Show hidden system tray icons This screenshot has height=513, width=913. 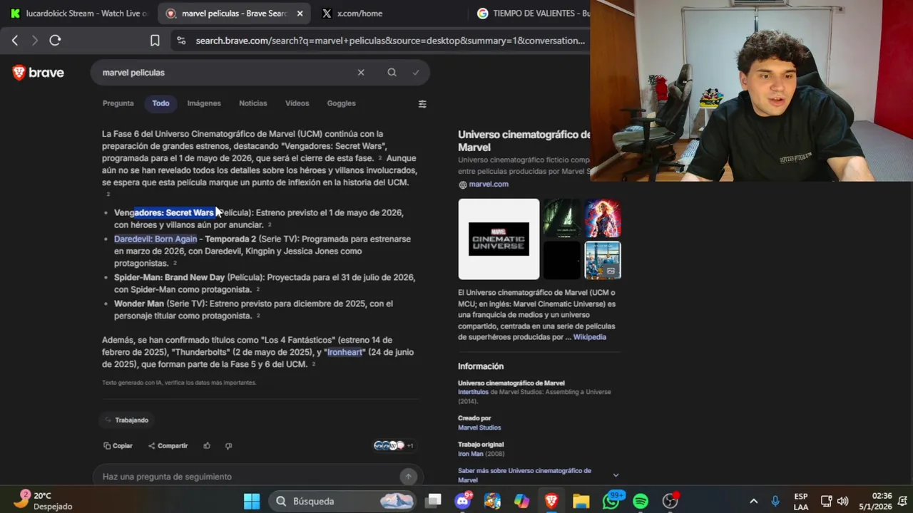[753, 502]
